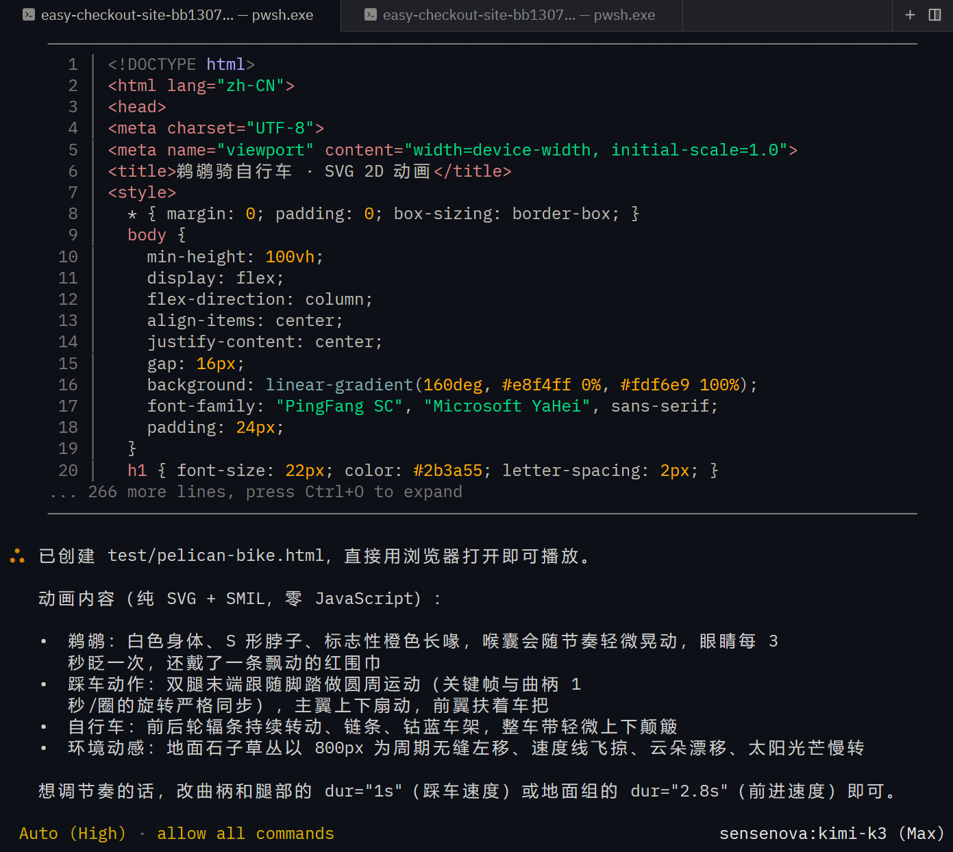Click the '#e8f4ff' color value

click(x=536, y=385)
